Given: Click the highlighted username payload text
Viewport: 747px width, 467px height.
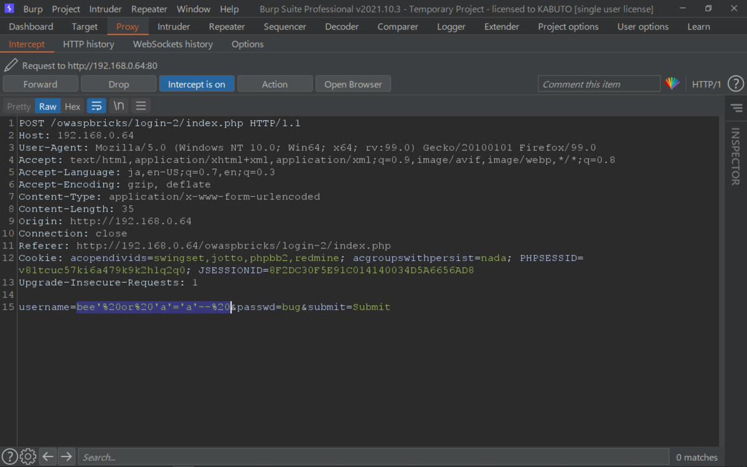Looking at the screenshot, I should pos(154,307).
